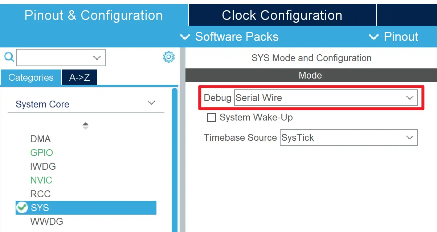Select GPIO in the peripheral list

(42, 153)
